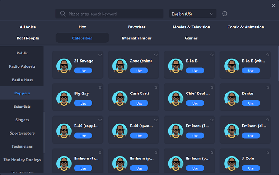Image resolution: width=279 pixels, height=175 pixels.
Task: Select Technicians category
Action: (22, 146)
